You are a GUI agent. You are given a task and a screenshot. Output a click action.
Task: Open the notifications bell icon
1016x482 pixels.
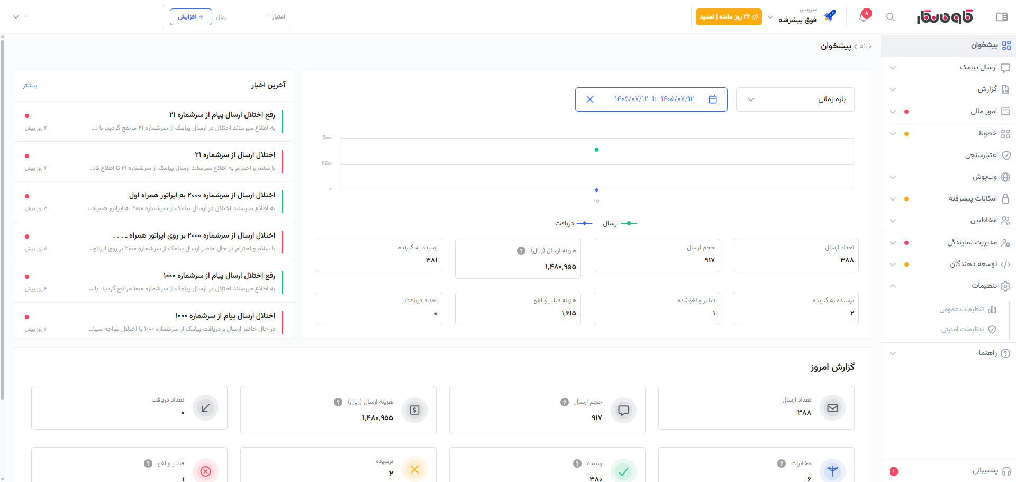(x=864, y=16)
